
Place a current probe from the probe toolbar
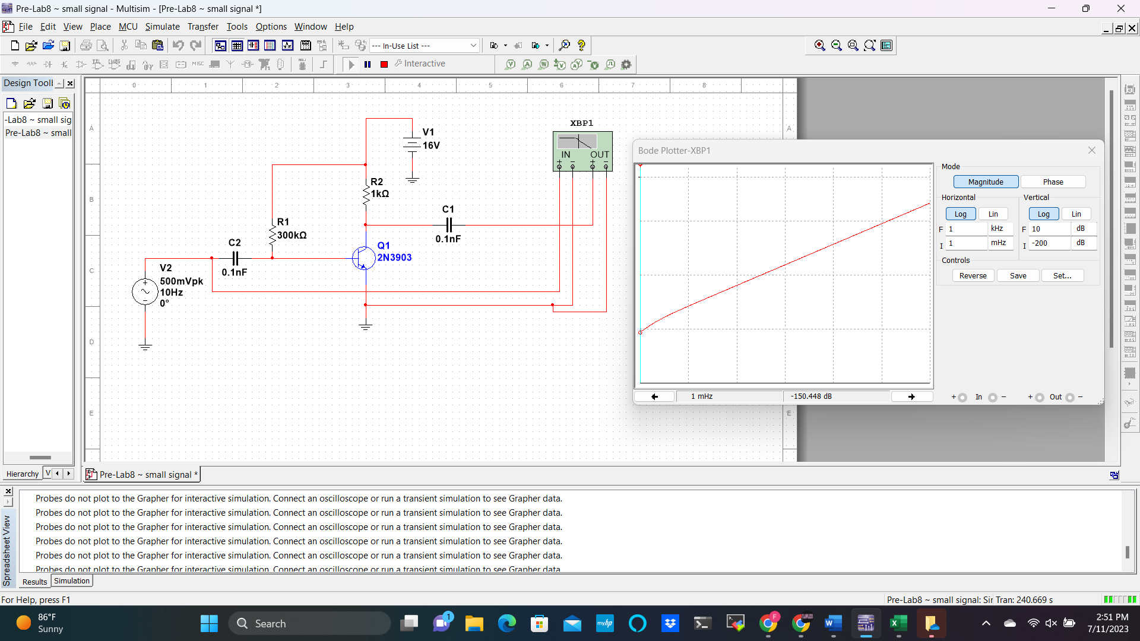pyautogui.click(x=527, y=64)
